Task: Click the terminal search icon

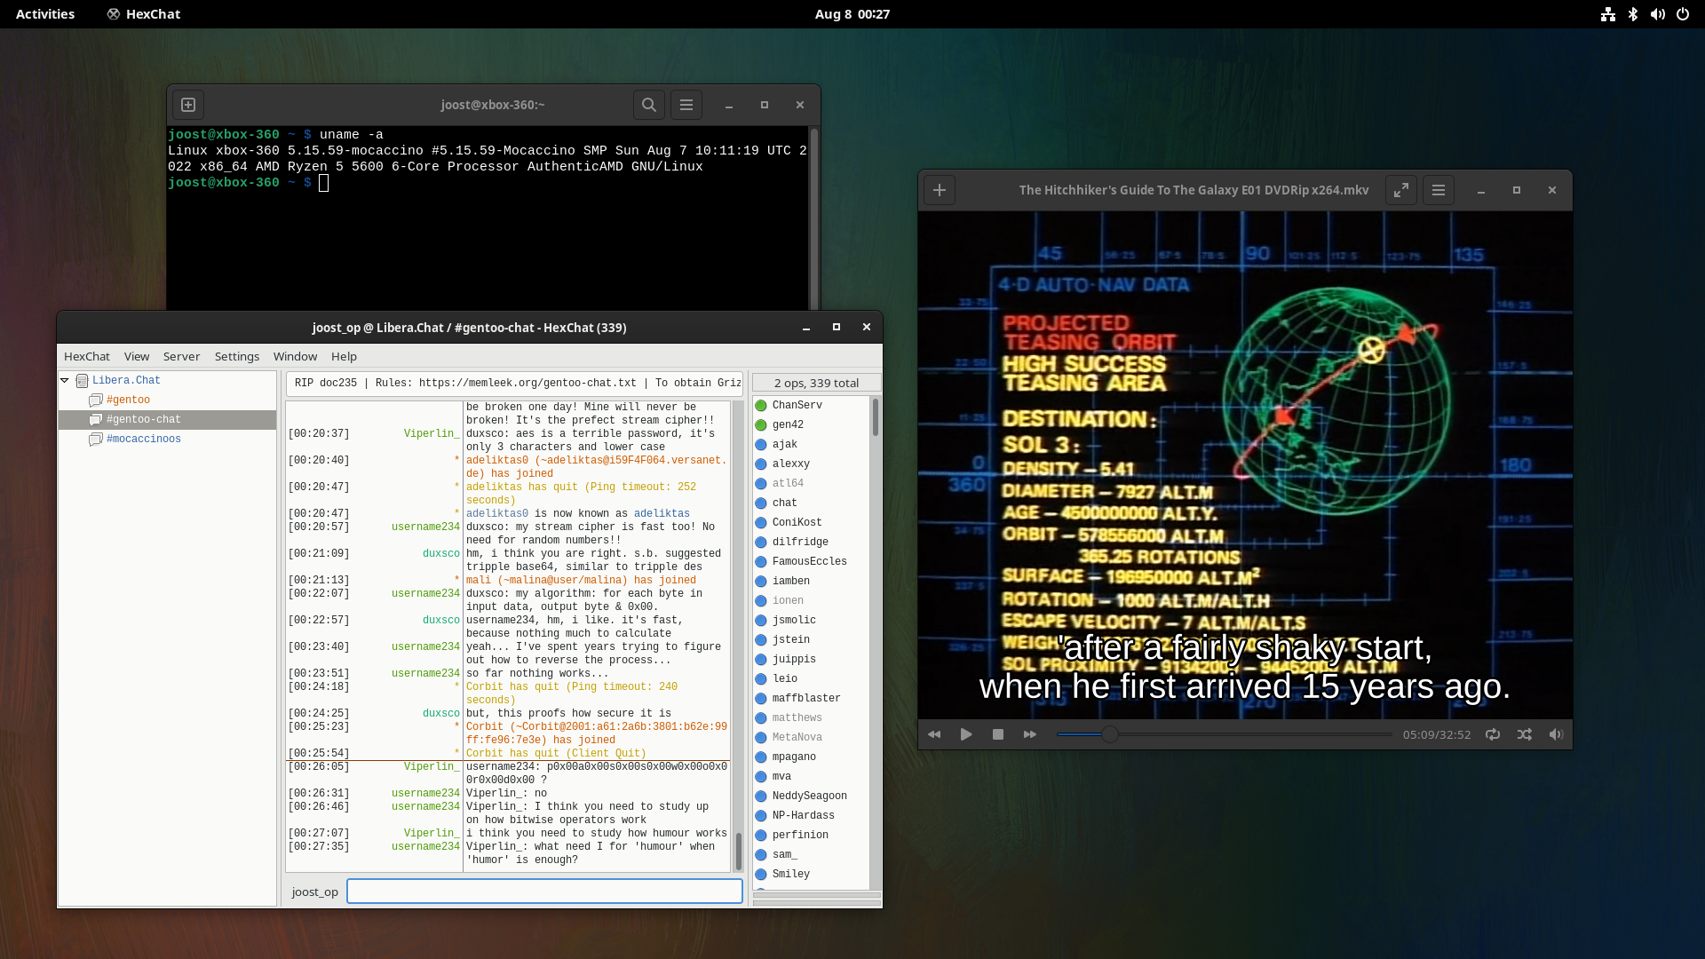Action: coord(649,105)
